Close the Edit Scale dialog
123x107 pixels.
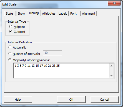coord(114,3)
